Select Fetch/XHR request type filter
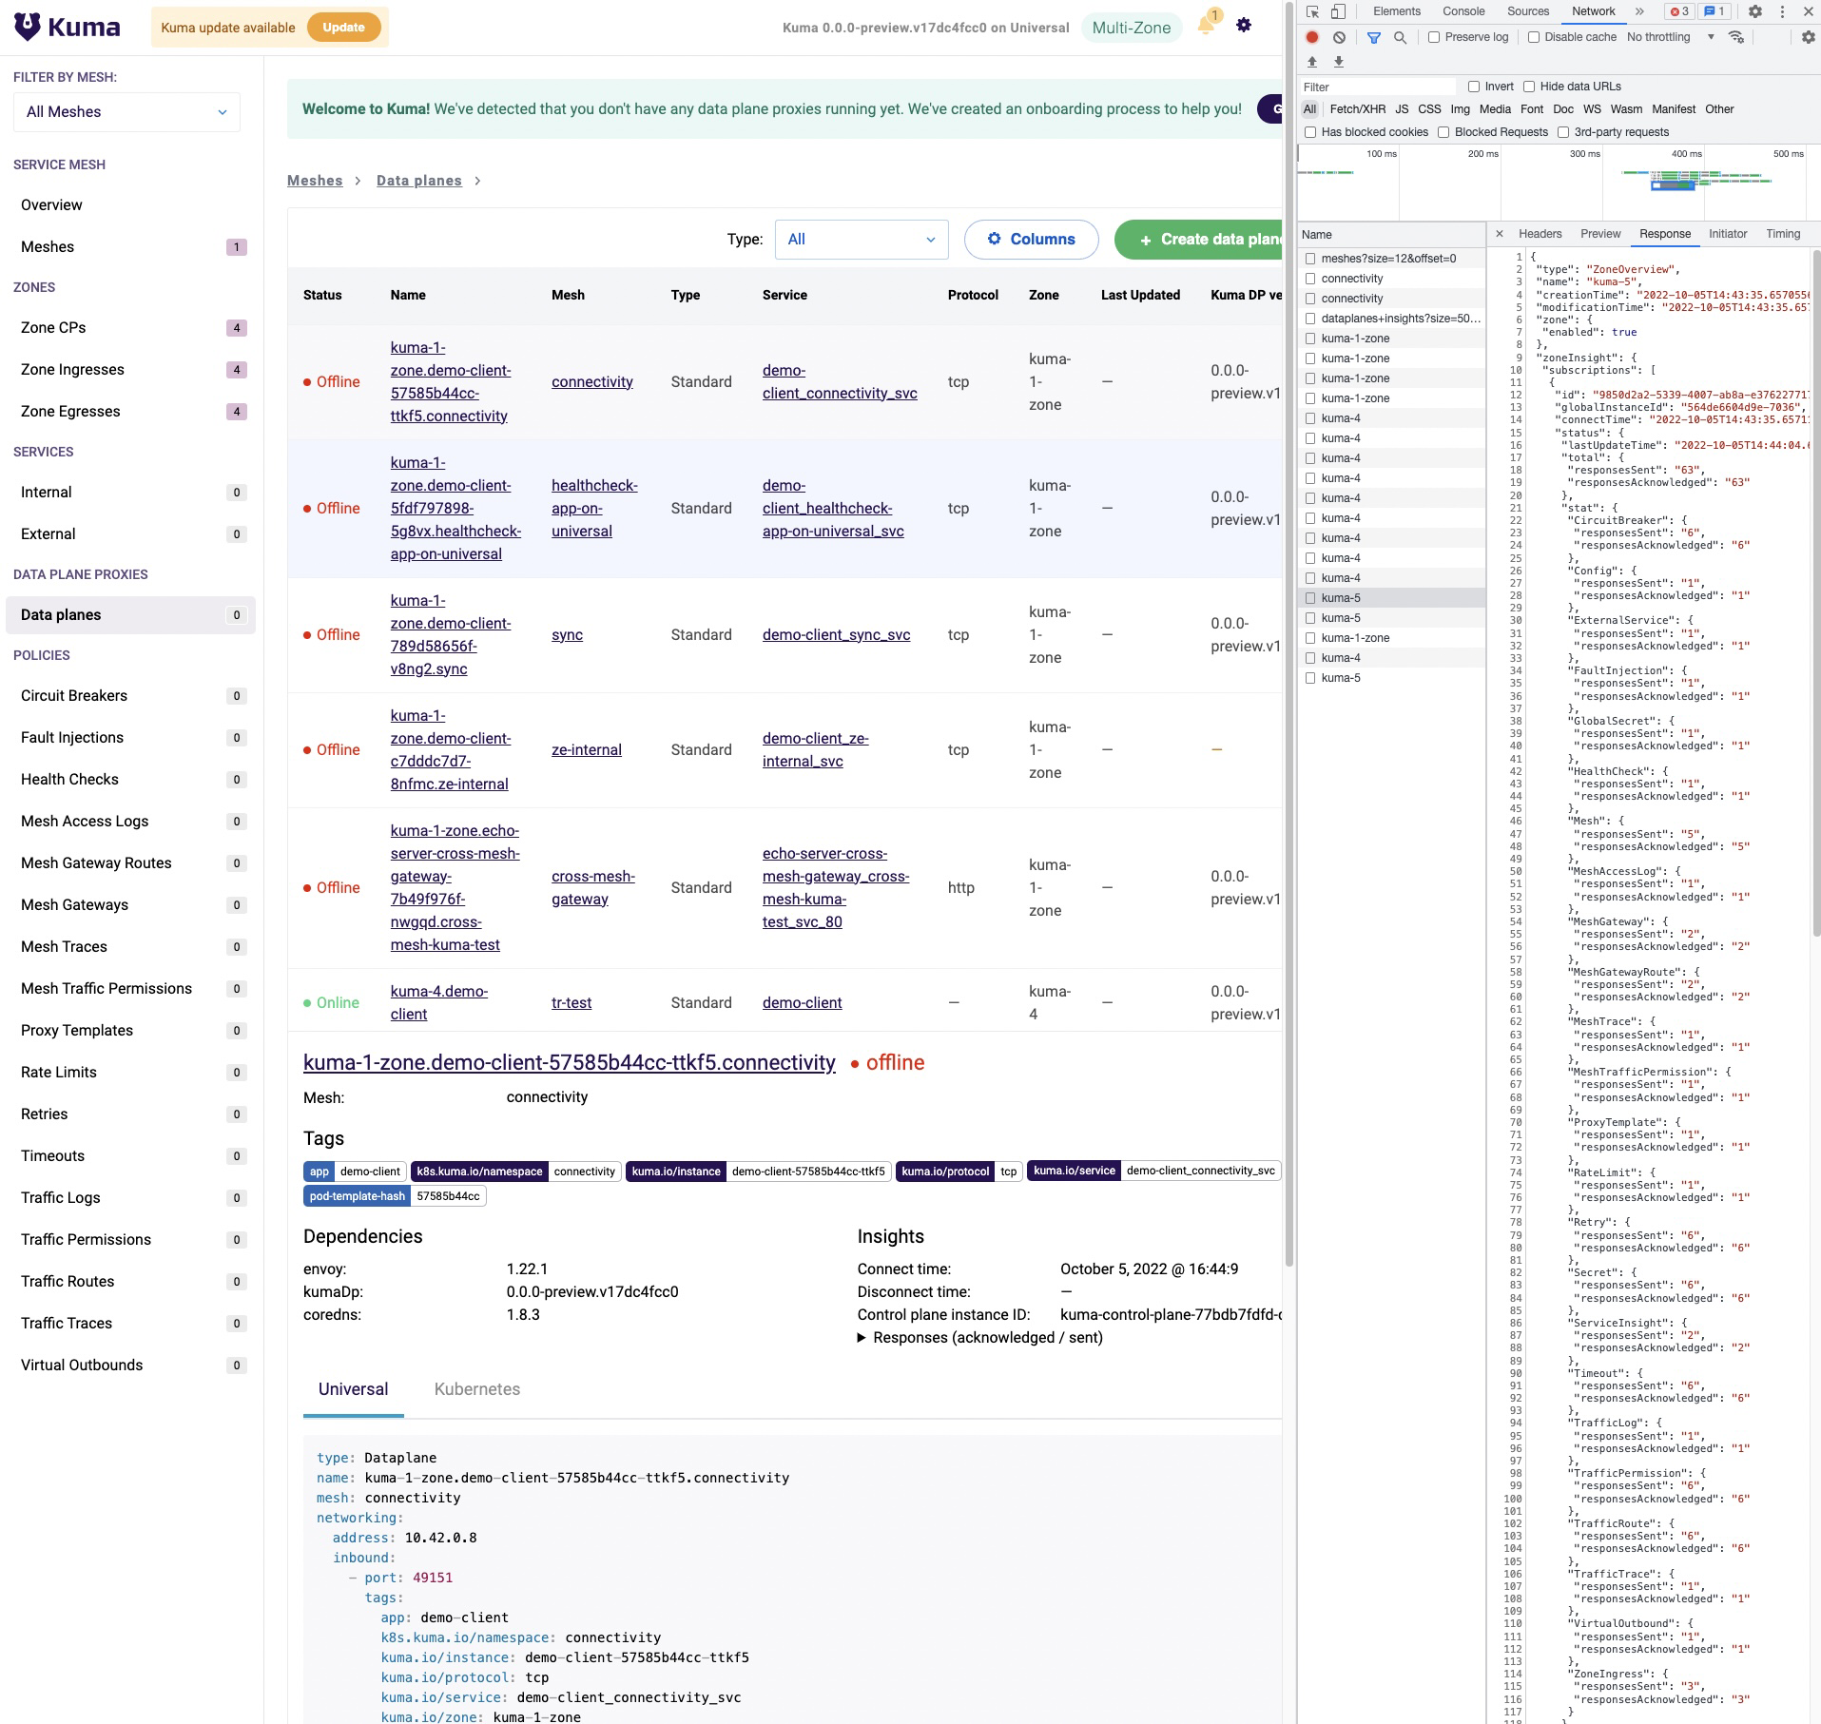 1357,109
